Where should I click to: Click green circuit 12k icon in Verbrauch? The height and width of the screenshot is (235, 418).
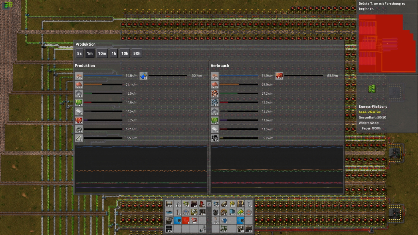pos(215,120)
